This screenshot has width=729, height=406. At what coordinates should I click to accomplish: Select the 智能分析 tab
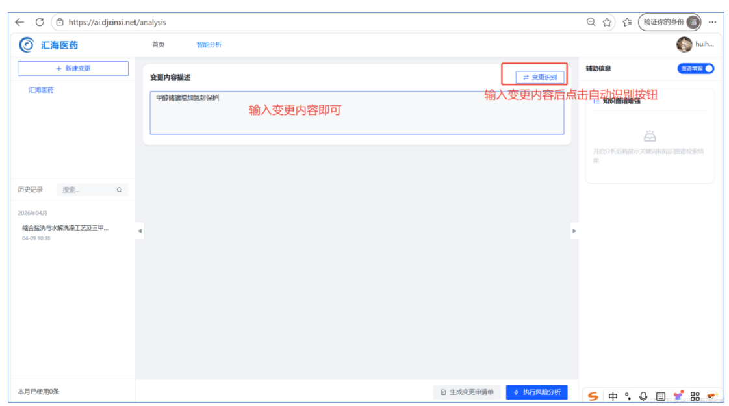[x=209, y=45]
